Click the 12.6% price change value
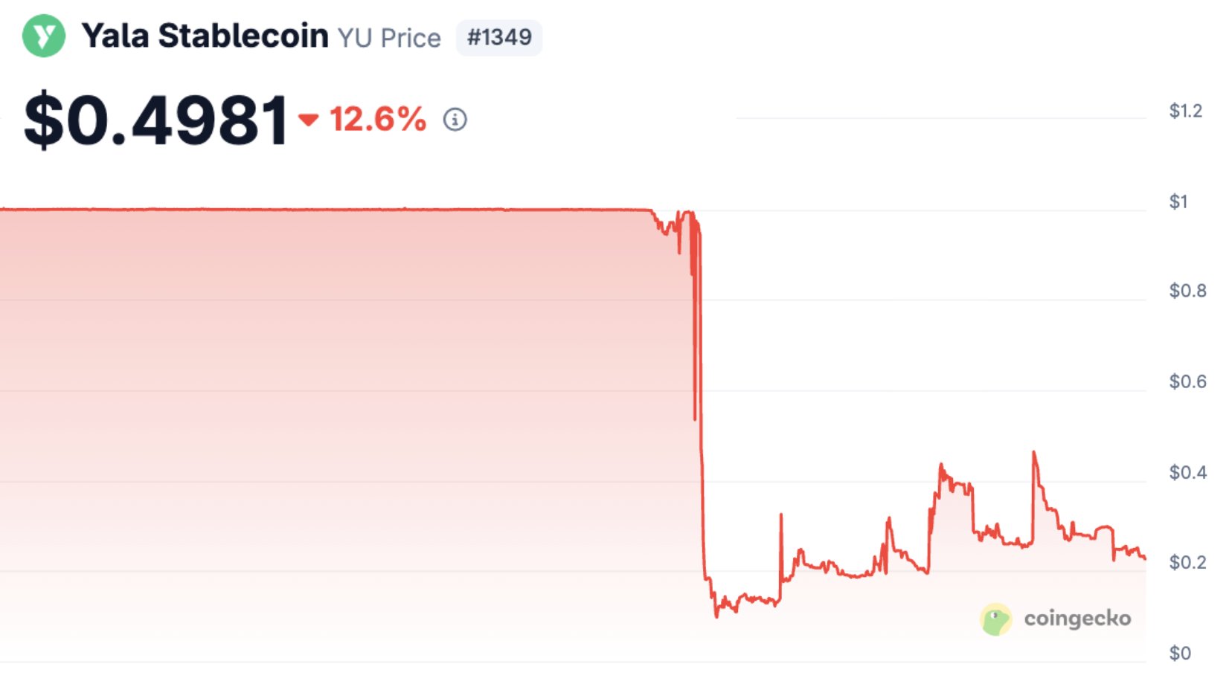The image size is (1232, 684). coord(378,119)
